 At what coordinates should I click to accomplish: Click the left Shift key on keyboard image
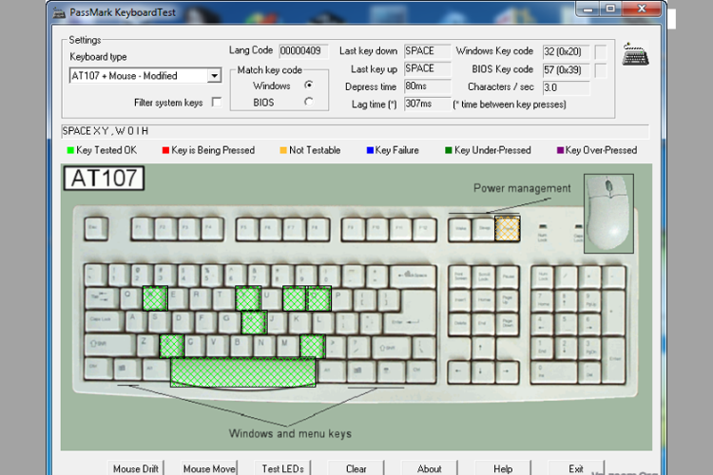(x=109, y=347)
